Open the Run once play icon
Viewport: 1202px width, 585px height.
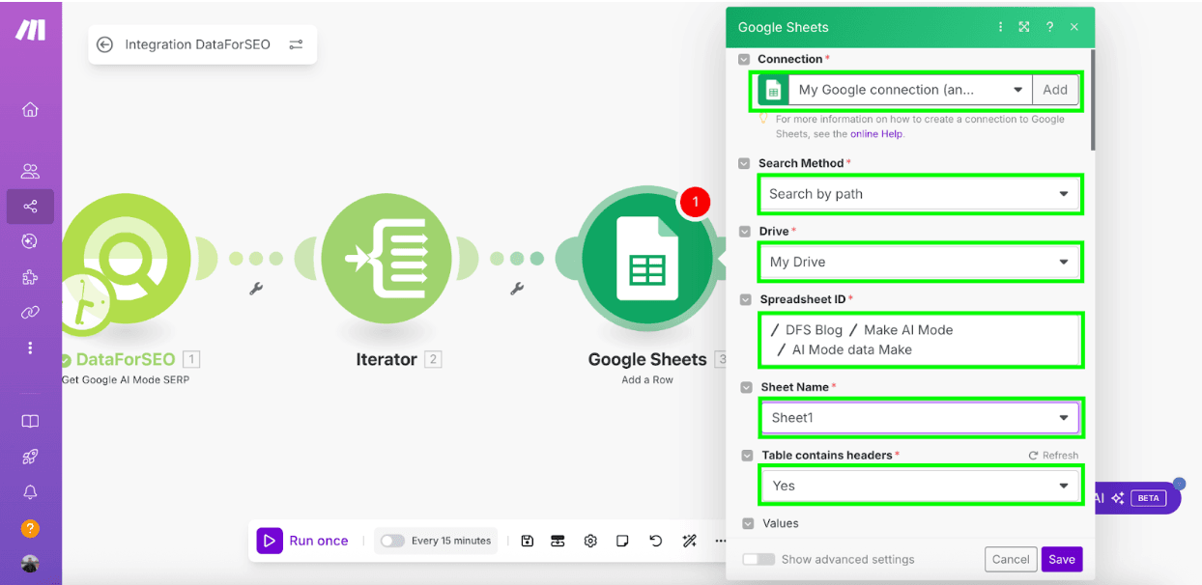tap(271, 541)
